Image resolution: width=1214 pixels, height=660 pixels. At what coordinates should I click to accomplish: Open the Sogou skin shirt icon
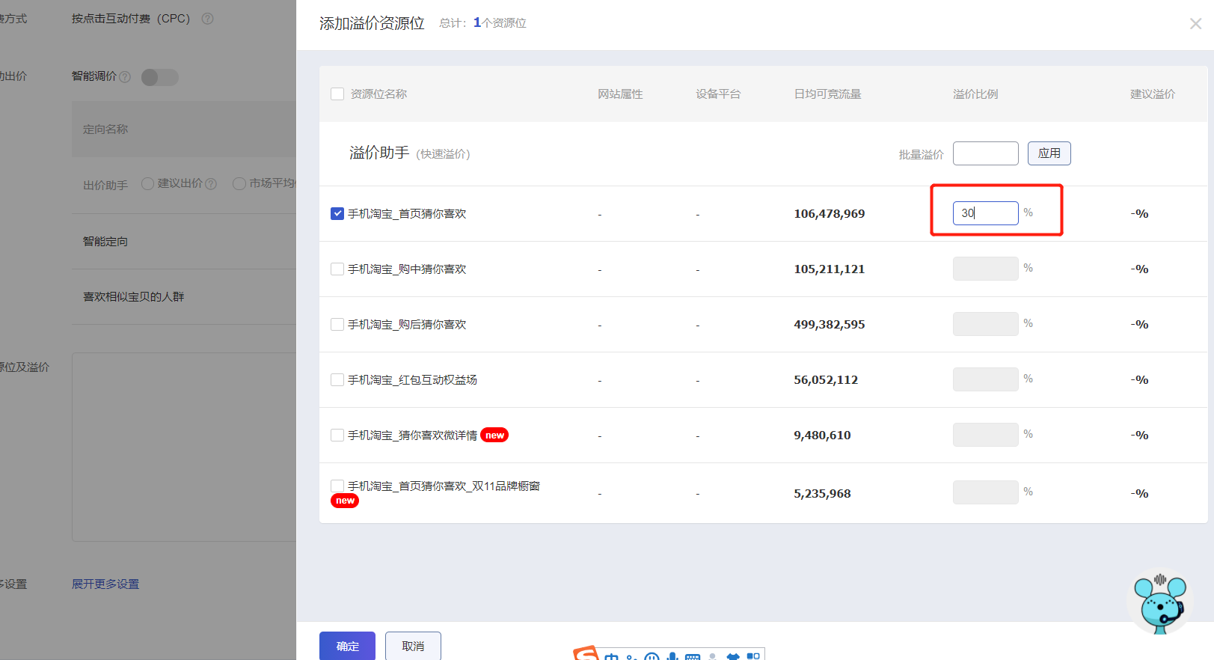pos(733,656)
